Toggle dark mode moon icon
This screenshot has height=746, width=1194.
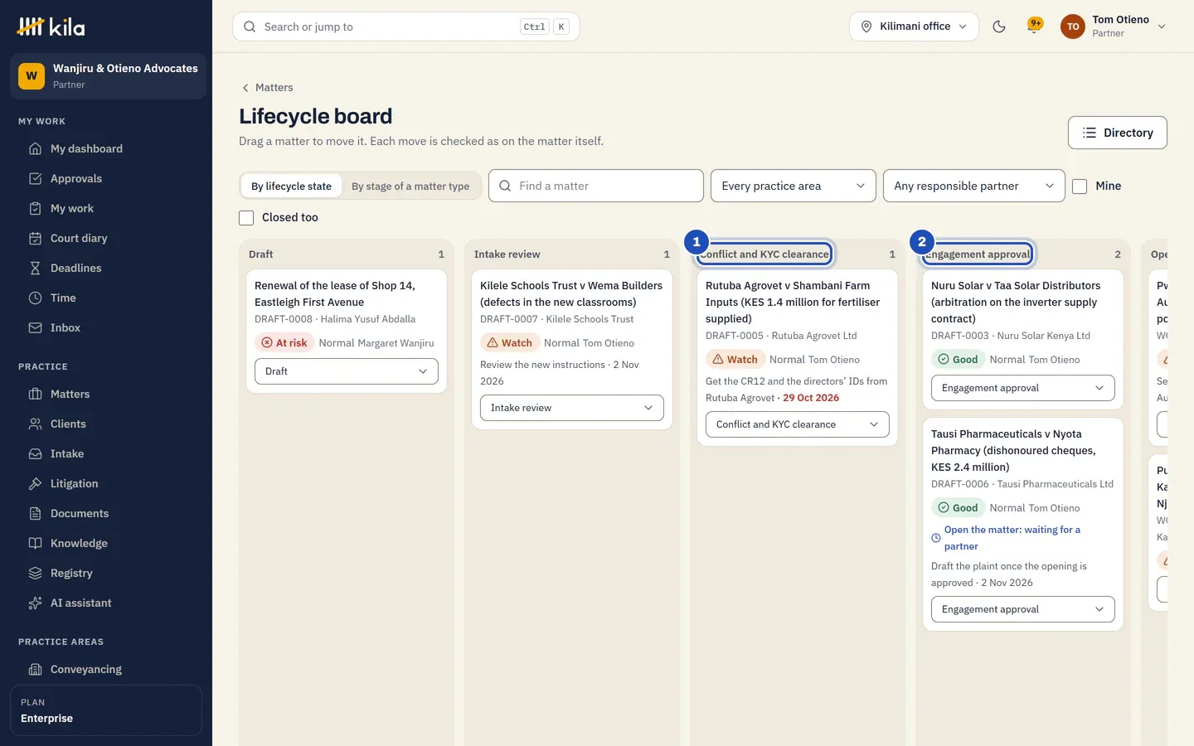(x=999, y=27)
